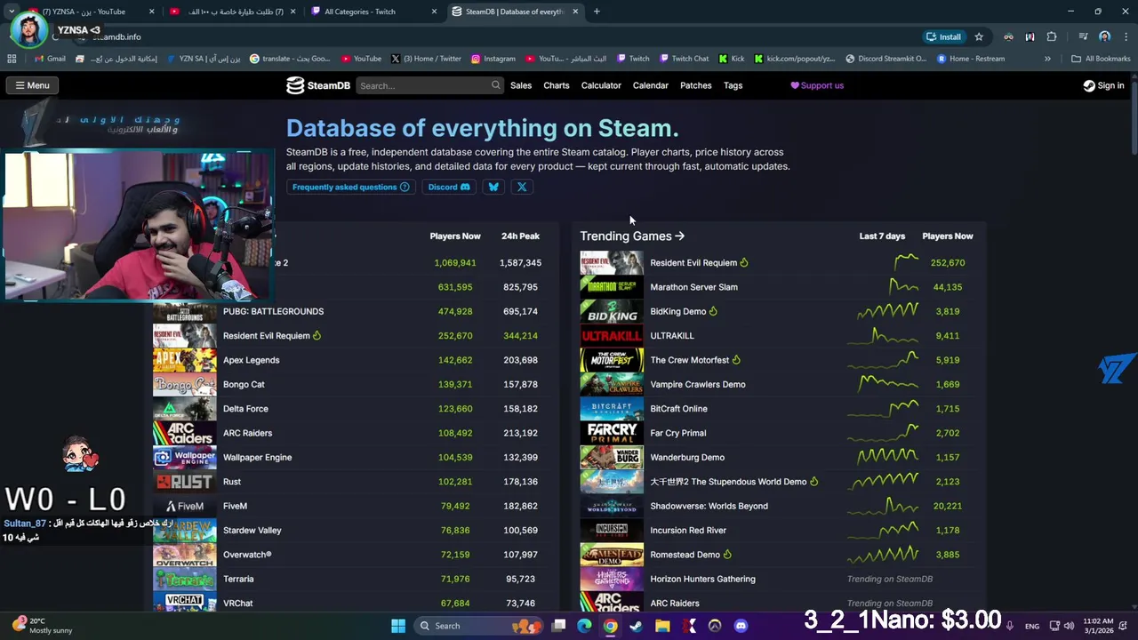1138x640 pixels.
Task: Open the volume icon in the tray
Action: click(x=1069, y=626)
